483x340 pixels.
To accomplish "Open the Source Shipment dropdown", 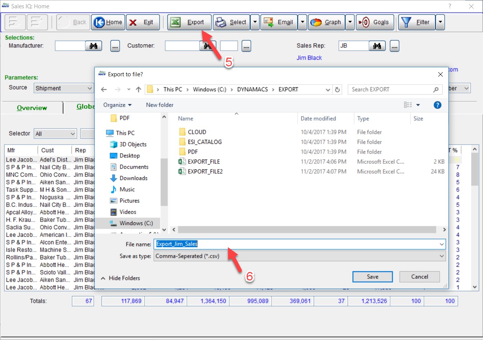I will [x=64, y=88].
